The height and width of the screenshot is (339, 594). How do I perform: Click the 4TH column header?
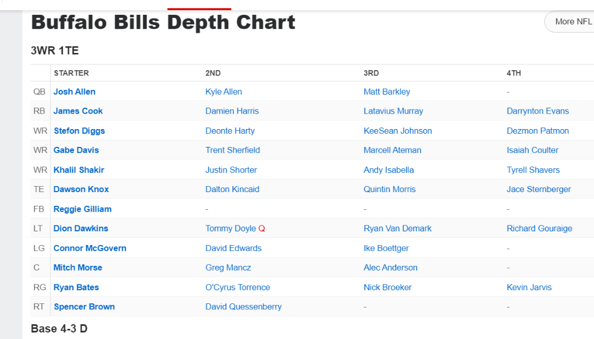tap(514, 73)
